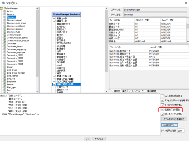Uncheck the 顧客コード column checkbox
This screenshot has height=141, width=189.
(54, 21)
